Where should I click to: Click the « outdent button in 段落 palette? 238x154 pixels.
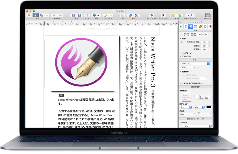pyautogui.click(x=206, y=35)
